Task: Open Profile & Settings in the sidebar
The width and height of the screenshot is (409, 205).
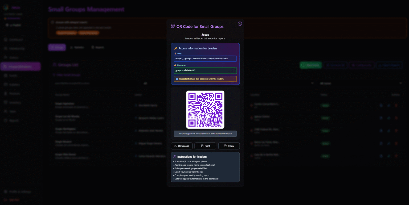Action: [x=20, y=192]
